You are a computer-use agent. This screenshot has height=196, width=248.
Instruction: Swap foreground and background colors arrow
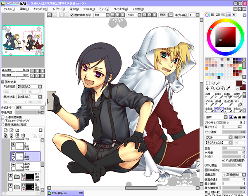click(244, 82)
